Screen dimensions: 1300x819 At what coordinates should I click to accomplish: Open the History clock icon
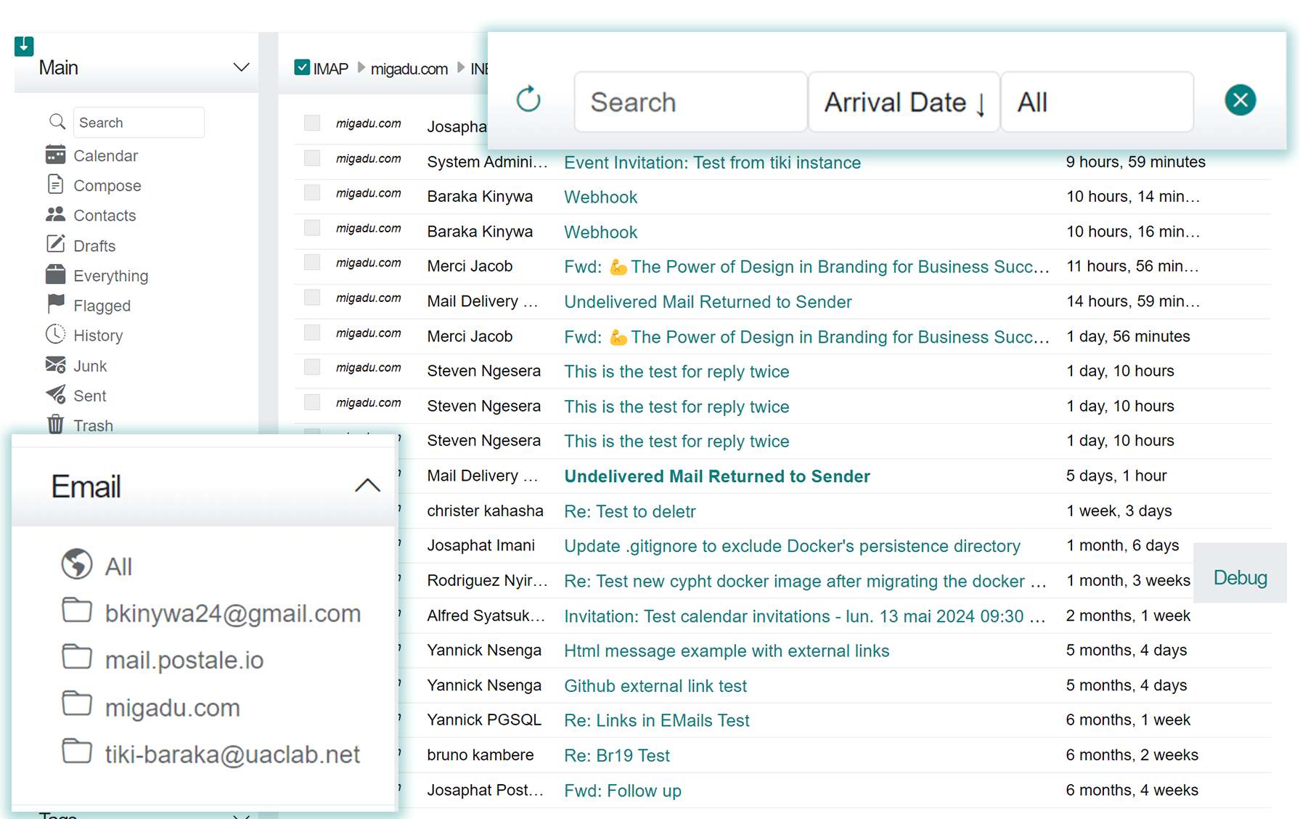pyautogui.click(x=55, y=334)
